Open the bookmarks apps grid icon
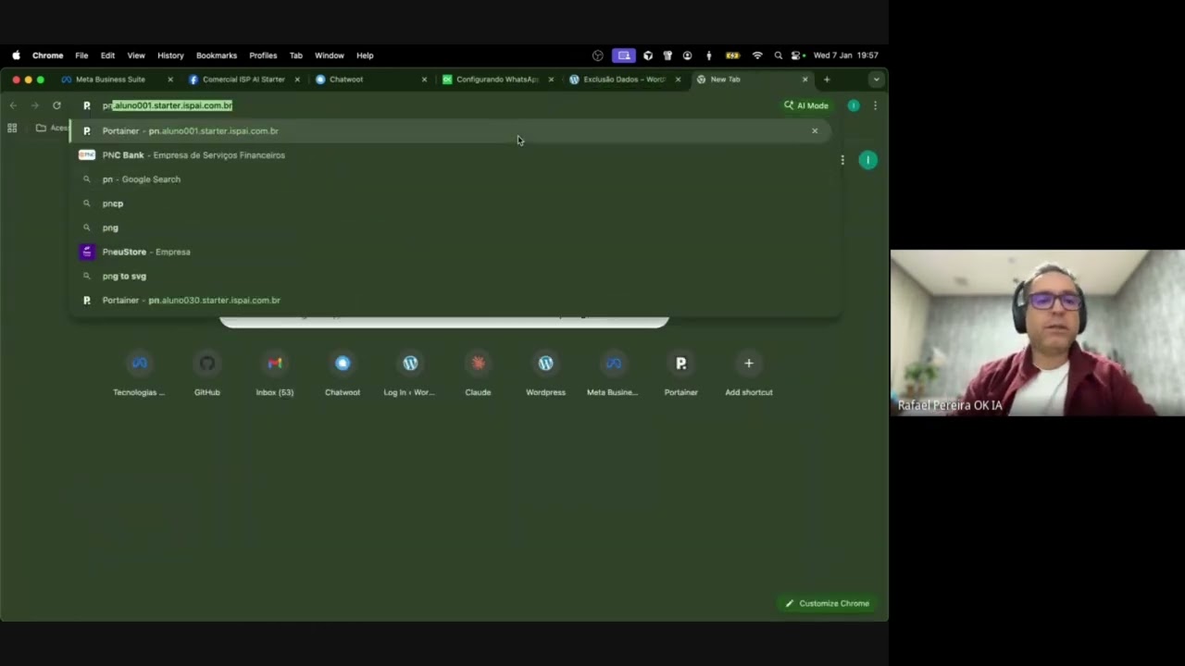Image resolution: width=1185 pixels, height=666 pixels. point(12,128)
